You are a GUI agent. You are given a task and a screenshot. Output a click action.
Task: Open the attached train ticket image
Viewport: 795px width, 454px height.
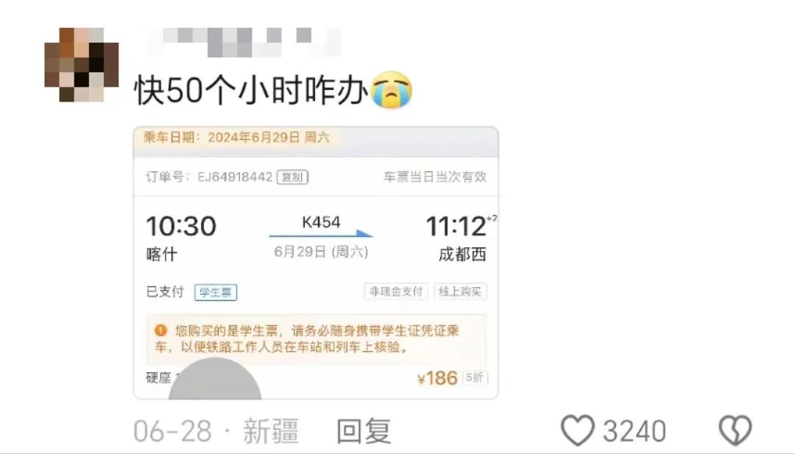pos(315,263)
